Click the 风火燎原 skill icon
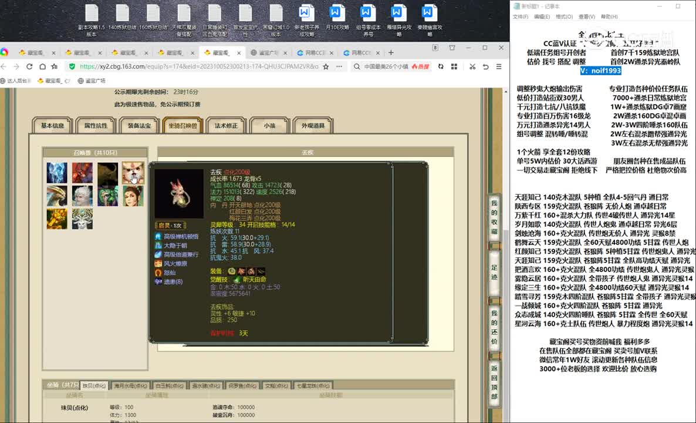 pyautogui.click(x=158, y=263)
